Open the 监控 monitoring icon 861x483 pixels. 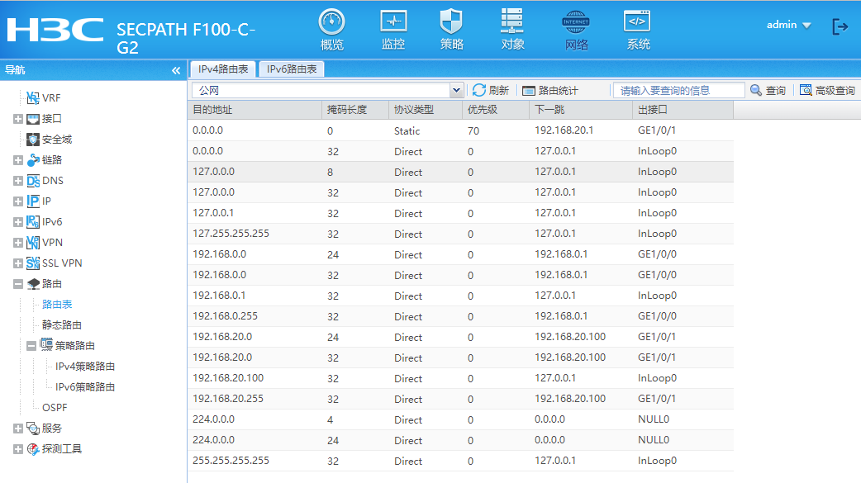(x=393, y=22)
